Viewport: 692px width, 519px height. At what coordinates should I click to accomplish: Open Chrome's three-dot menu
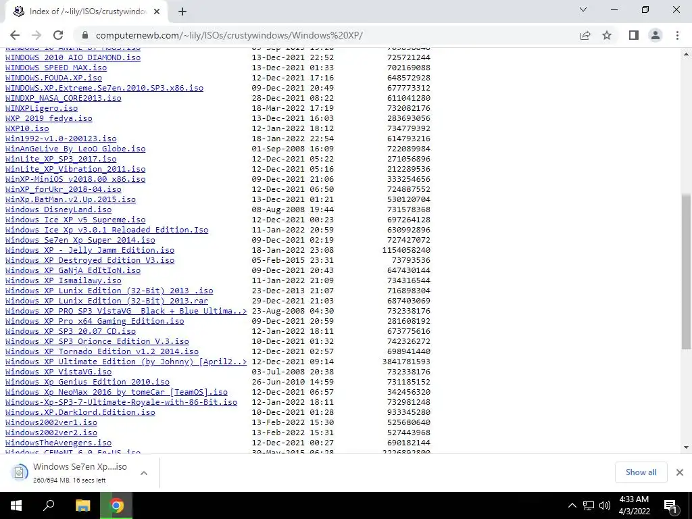[x=677, y=35]
